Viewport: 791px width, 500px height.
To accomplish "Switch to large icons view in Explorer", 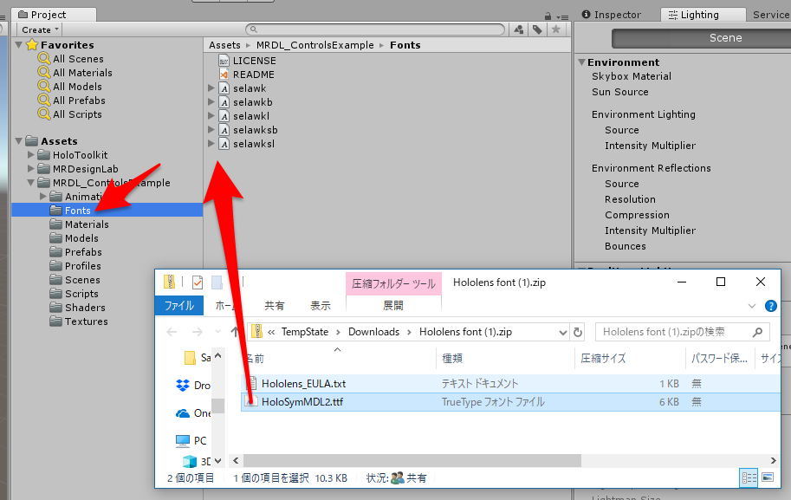I will 768,477.
